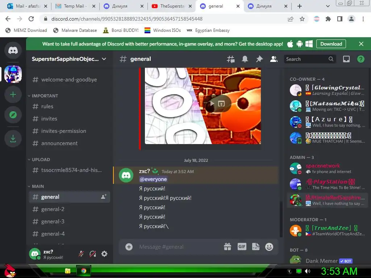Screen dimensions: 371x278
Task: Toggle headphone deafen in user panel
Action: click(x=93, y=254)
